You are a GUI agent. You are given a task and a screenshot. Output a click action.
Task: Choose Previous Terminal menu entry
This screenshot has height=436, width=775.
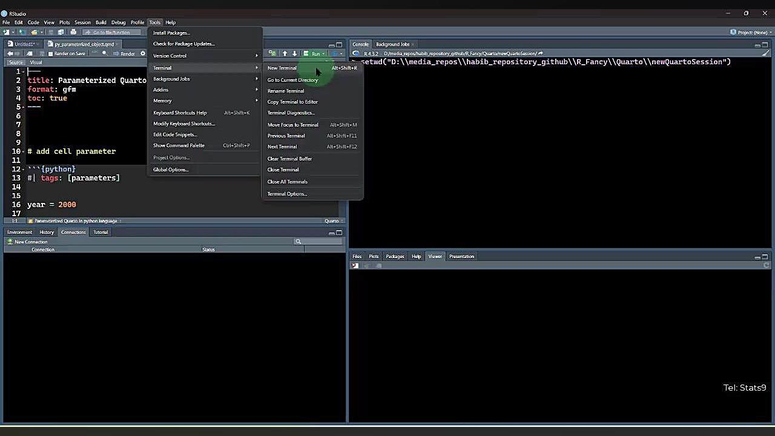[312, 136]
